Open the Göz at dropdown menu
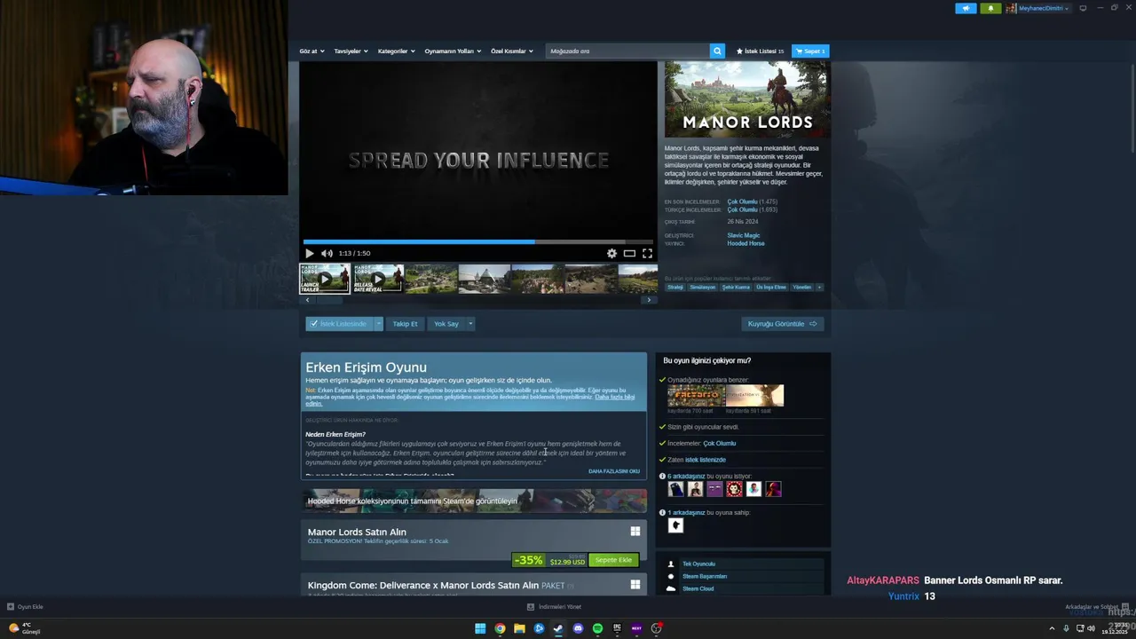Screen dimensions: 1136x639 coord(312,51)
